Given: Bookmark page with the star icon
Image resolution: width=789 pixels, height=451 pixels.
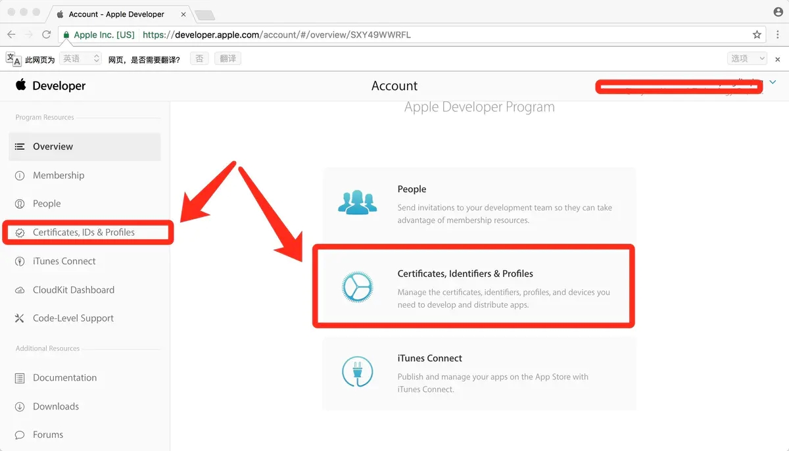Looking at the screenshot, I should 757,35.
